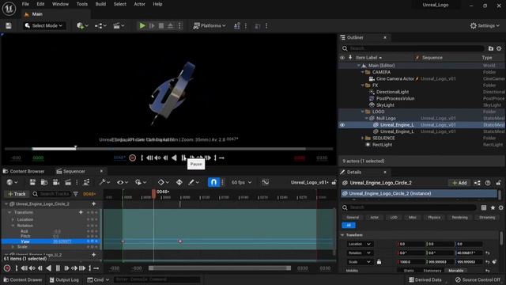Open the Tools menu
This screenshot has height=285, width=506.
tap(82, 4)
